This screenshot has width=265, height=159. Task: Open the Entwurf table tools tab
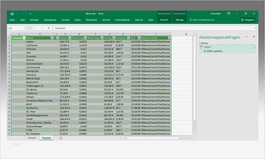(x=164, y=20)
